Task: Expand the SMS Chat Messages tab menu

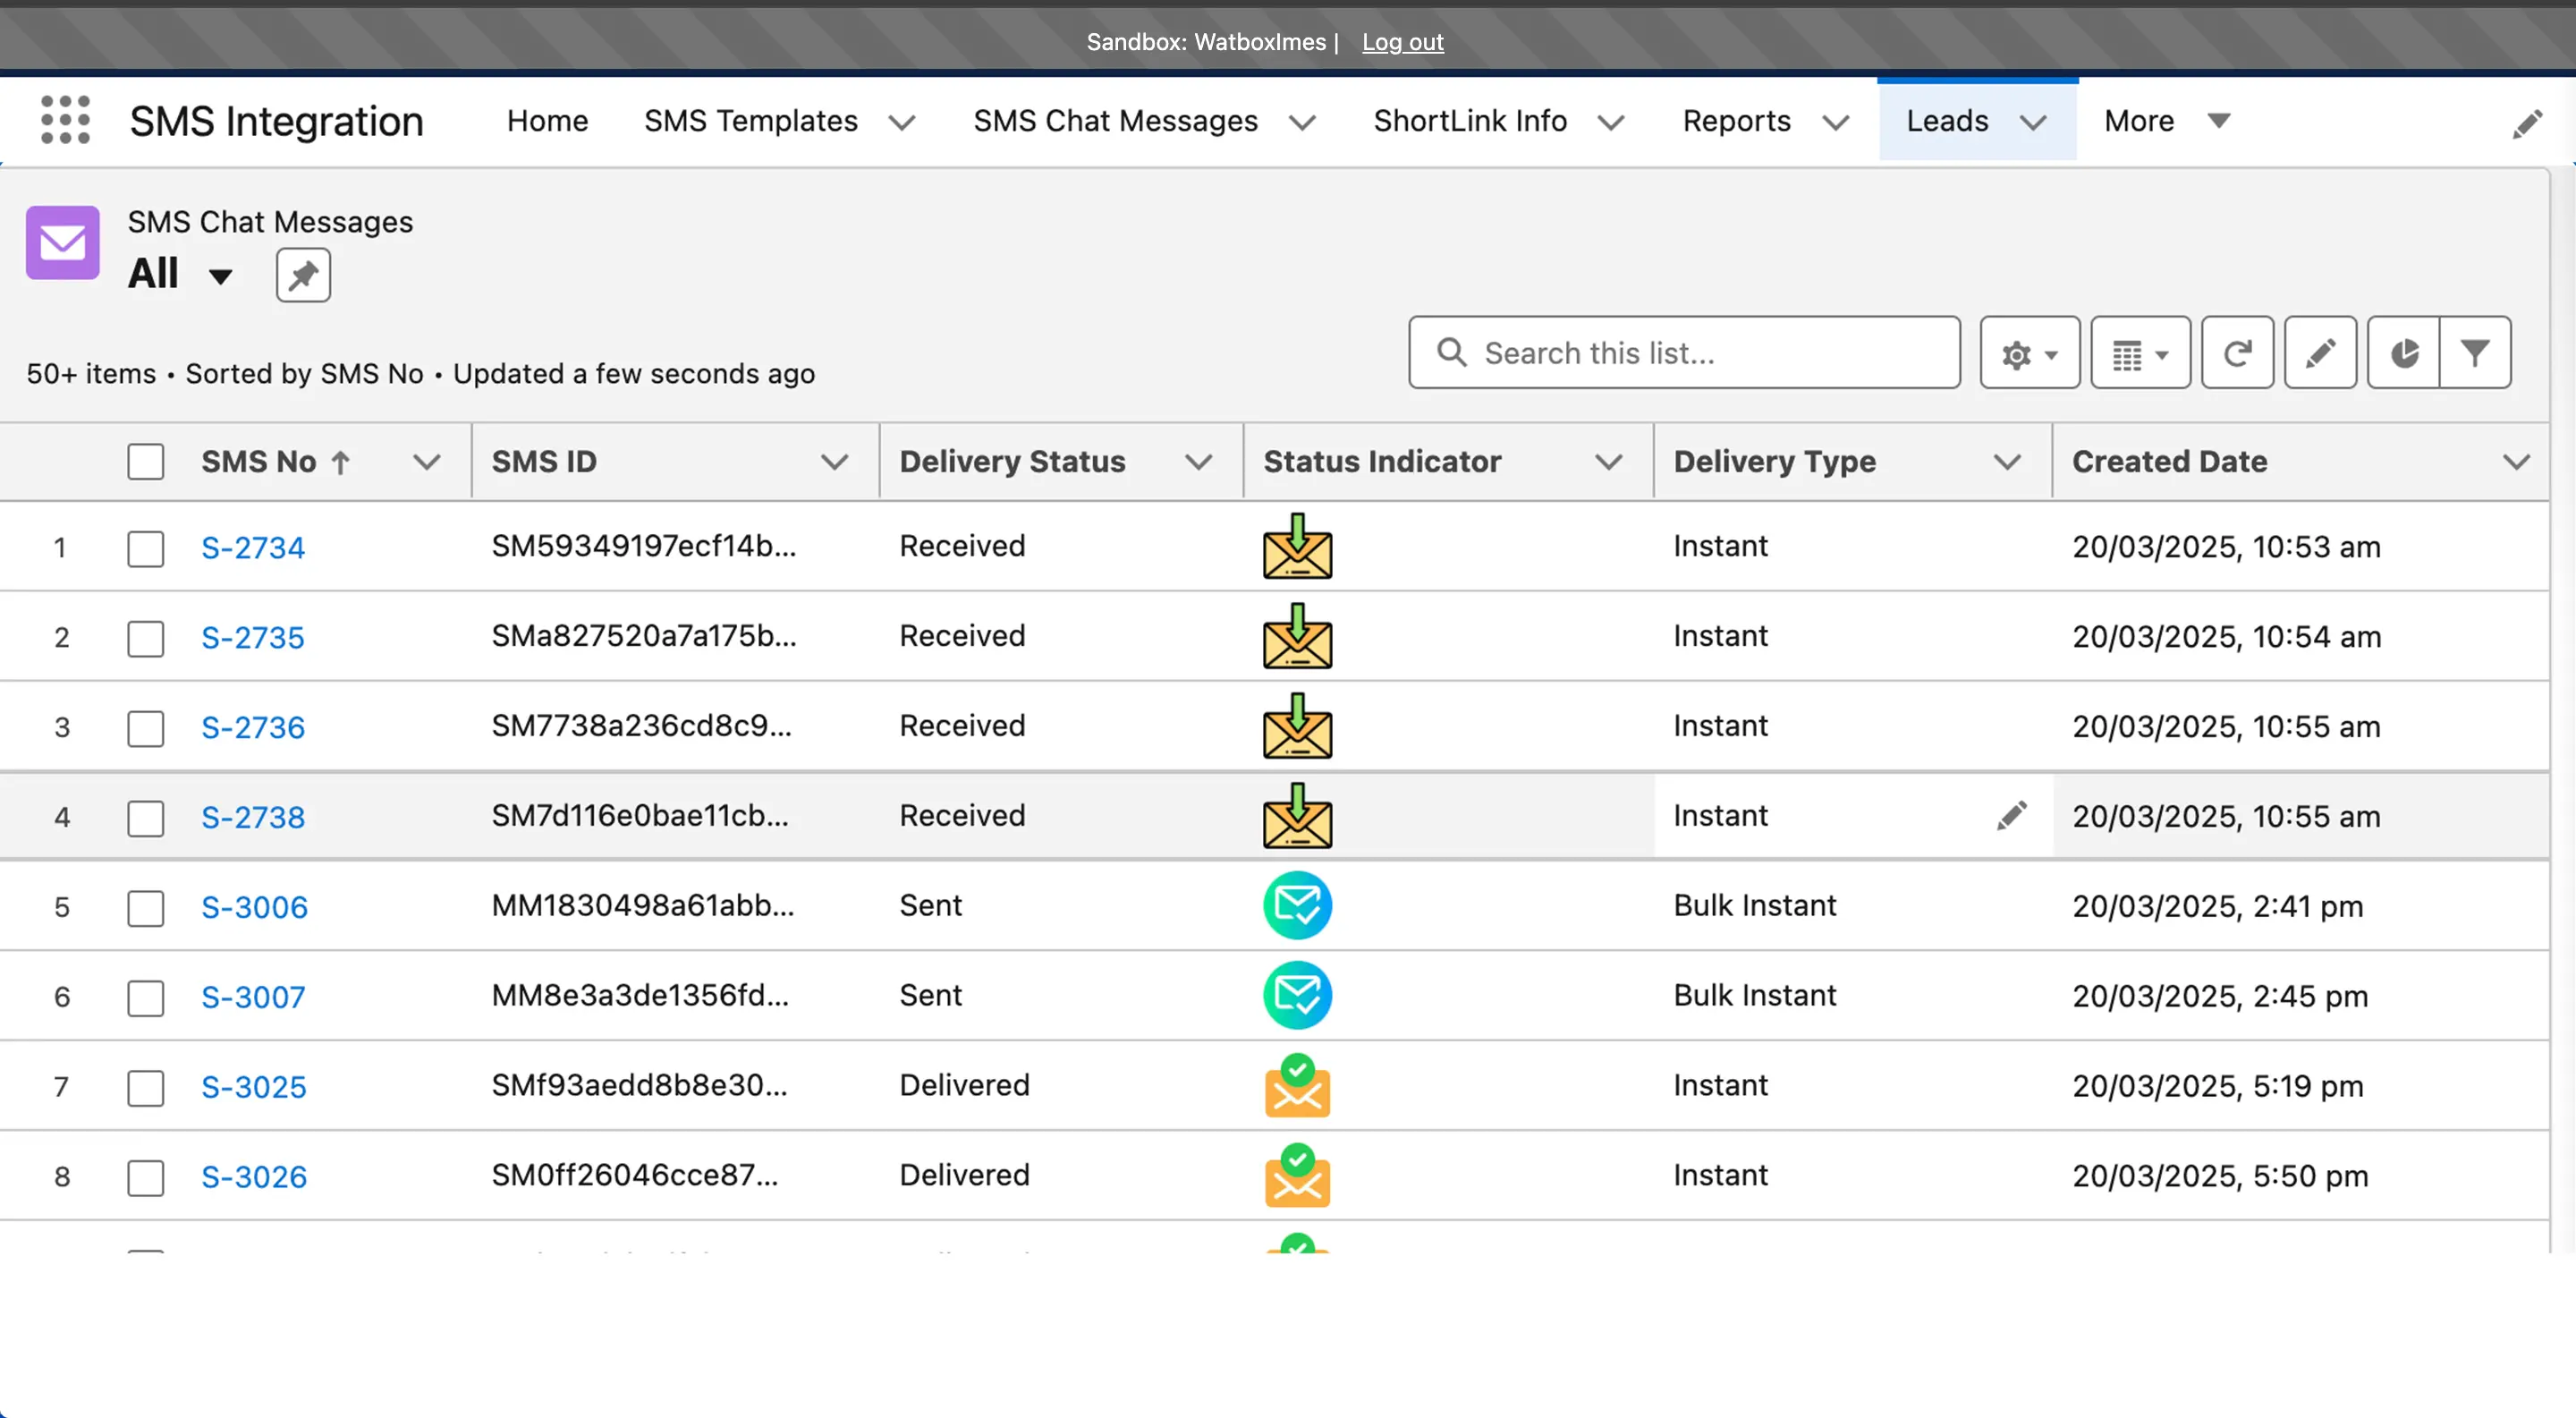Action: click(1302, 122)
